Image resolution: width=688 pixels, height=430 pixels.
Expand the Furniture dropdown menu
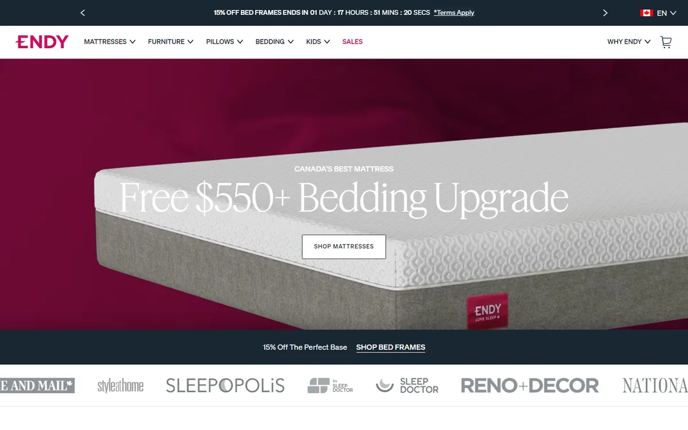coord(170,42)
